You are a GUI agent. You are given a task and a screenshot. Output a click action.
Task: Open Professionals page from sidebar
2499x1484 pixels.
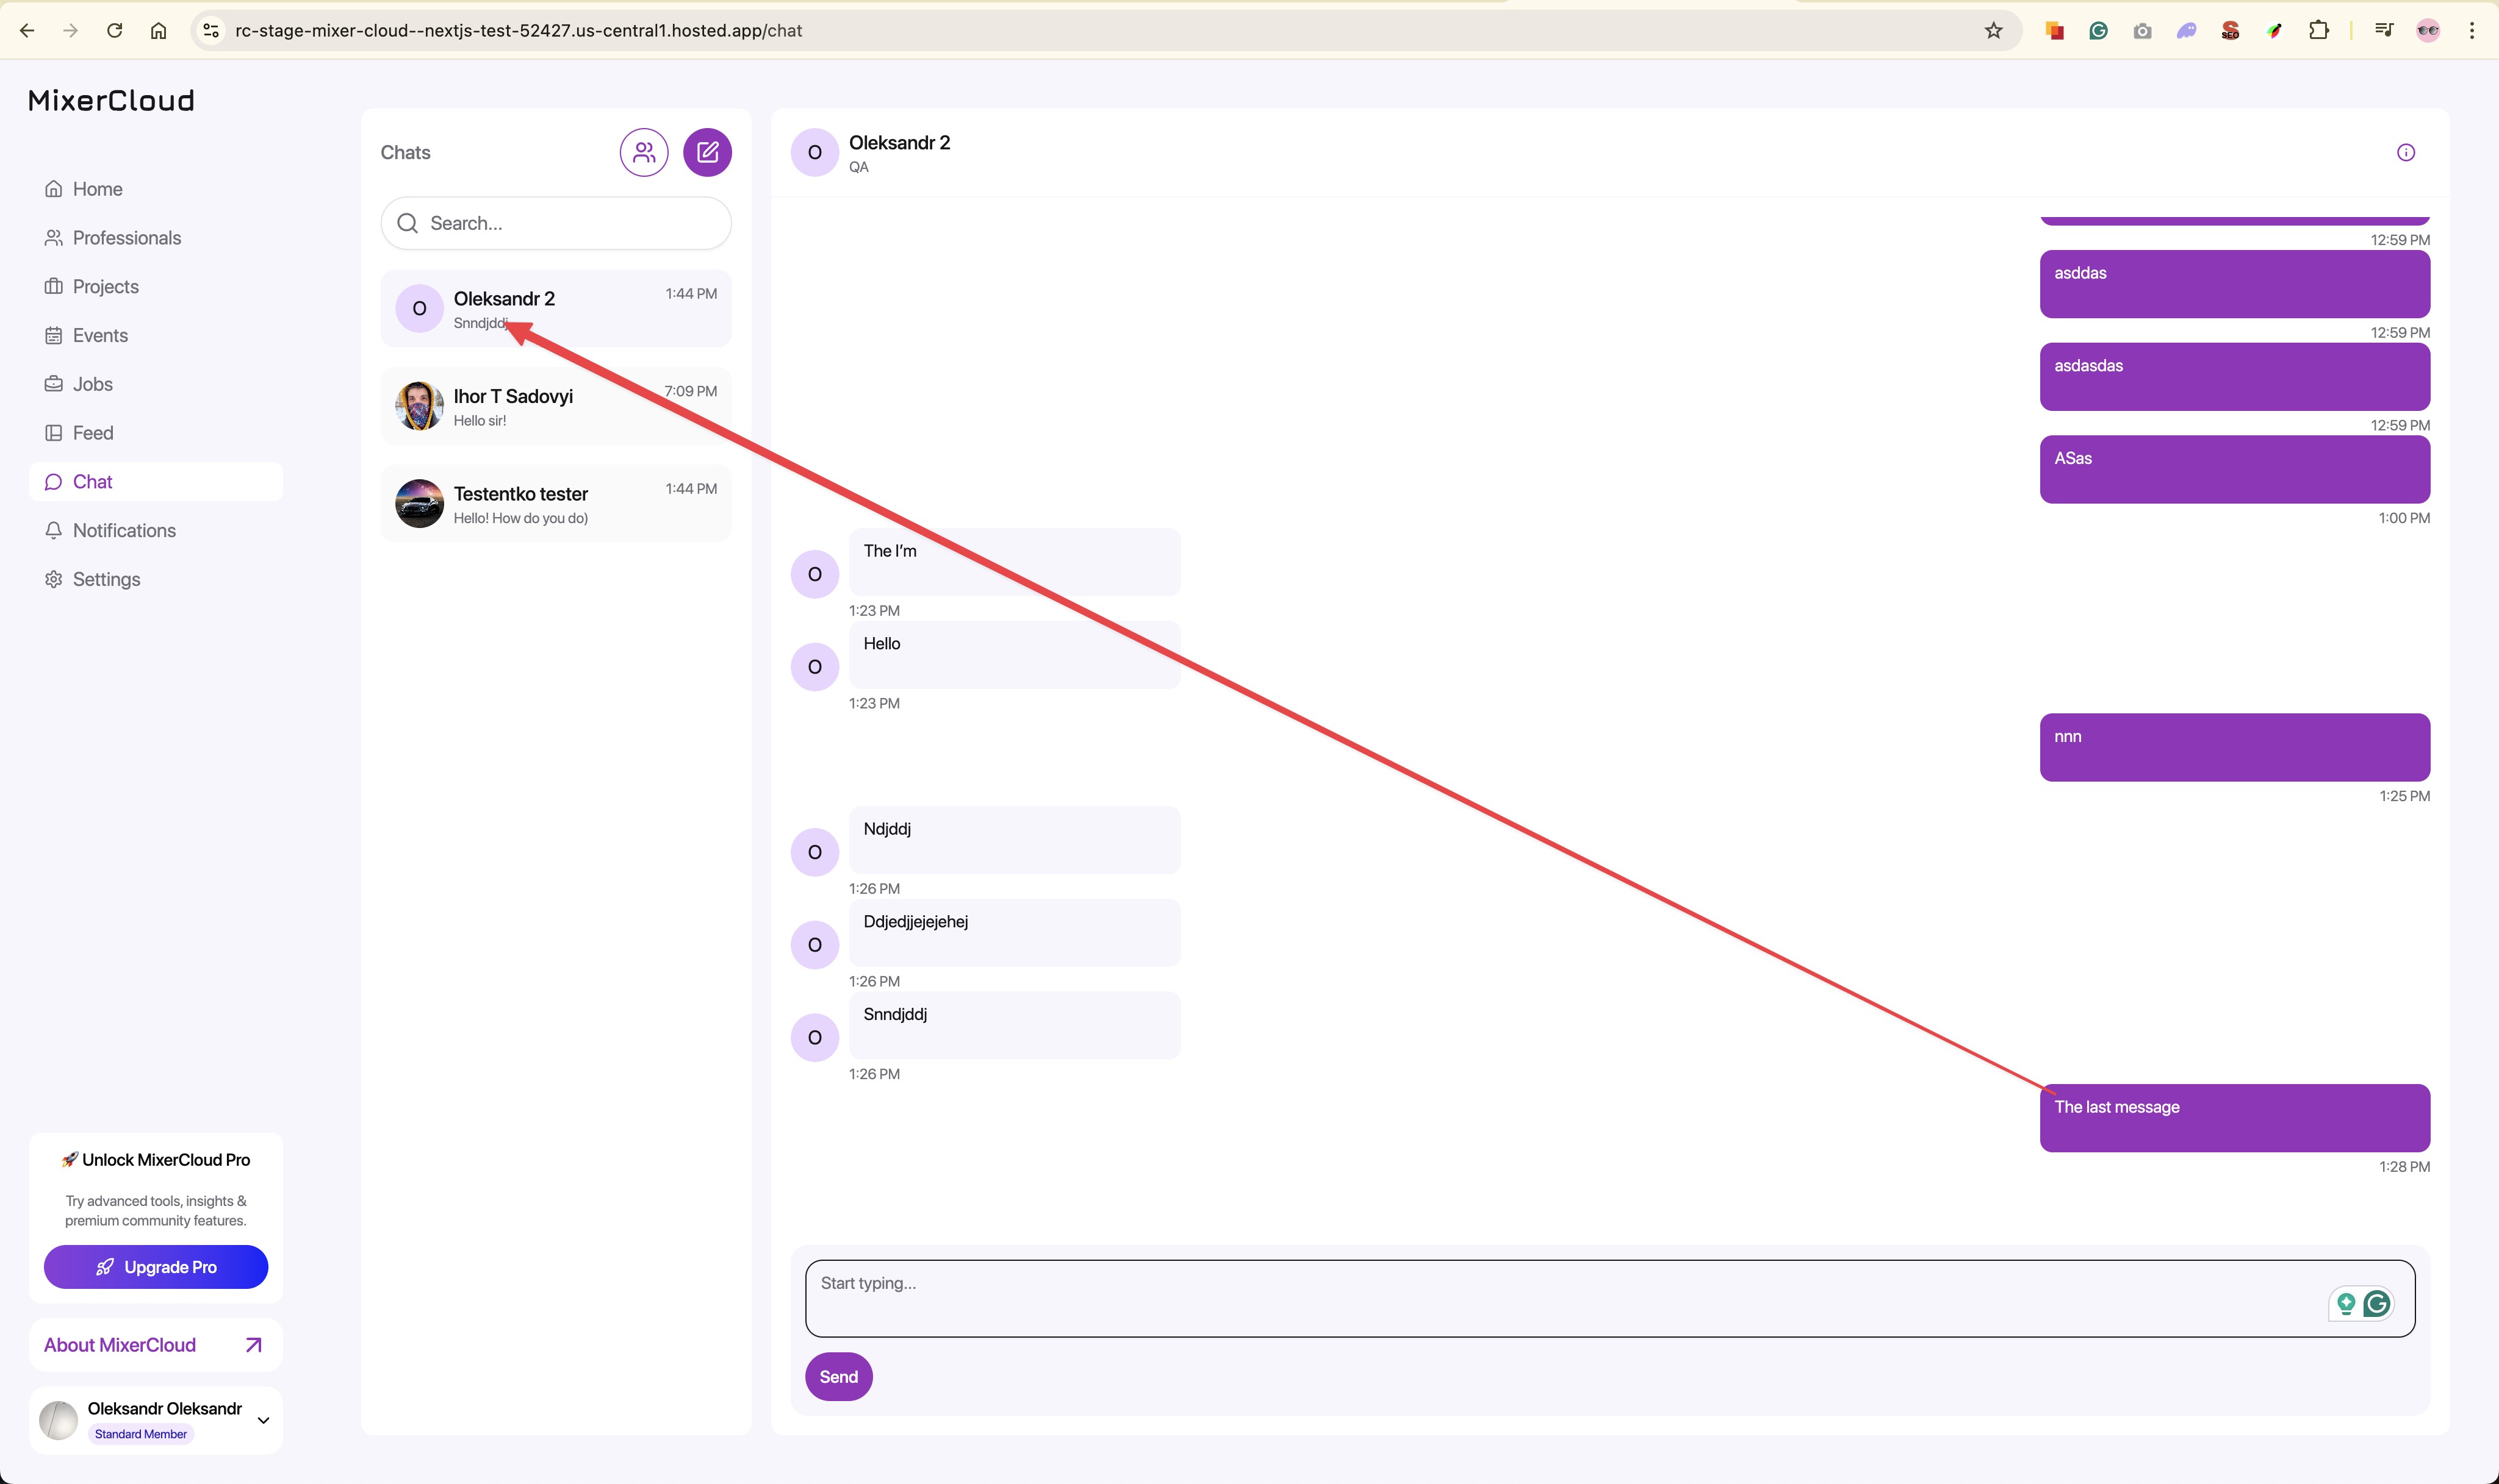pos(126,238)
